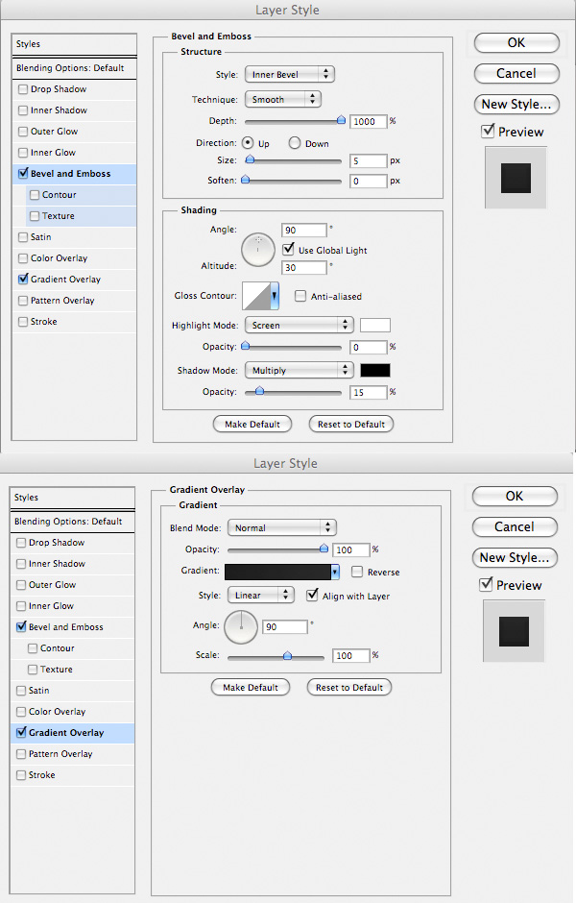This screenshot has height=903, width=576.
Task: Click Make Default in Gradient Overlay
Action: tap(251, 687)
